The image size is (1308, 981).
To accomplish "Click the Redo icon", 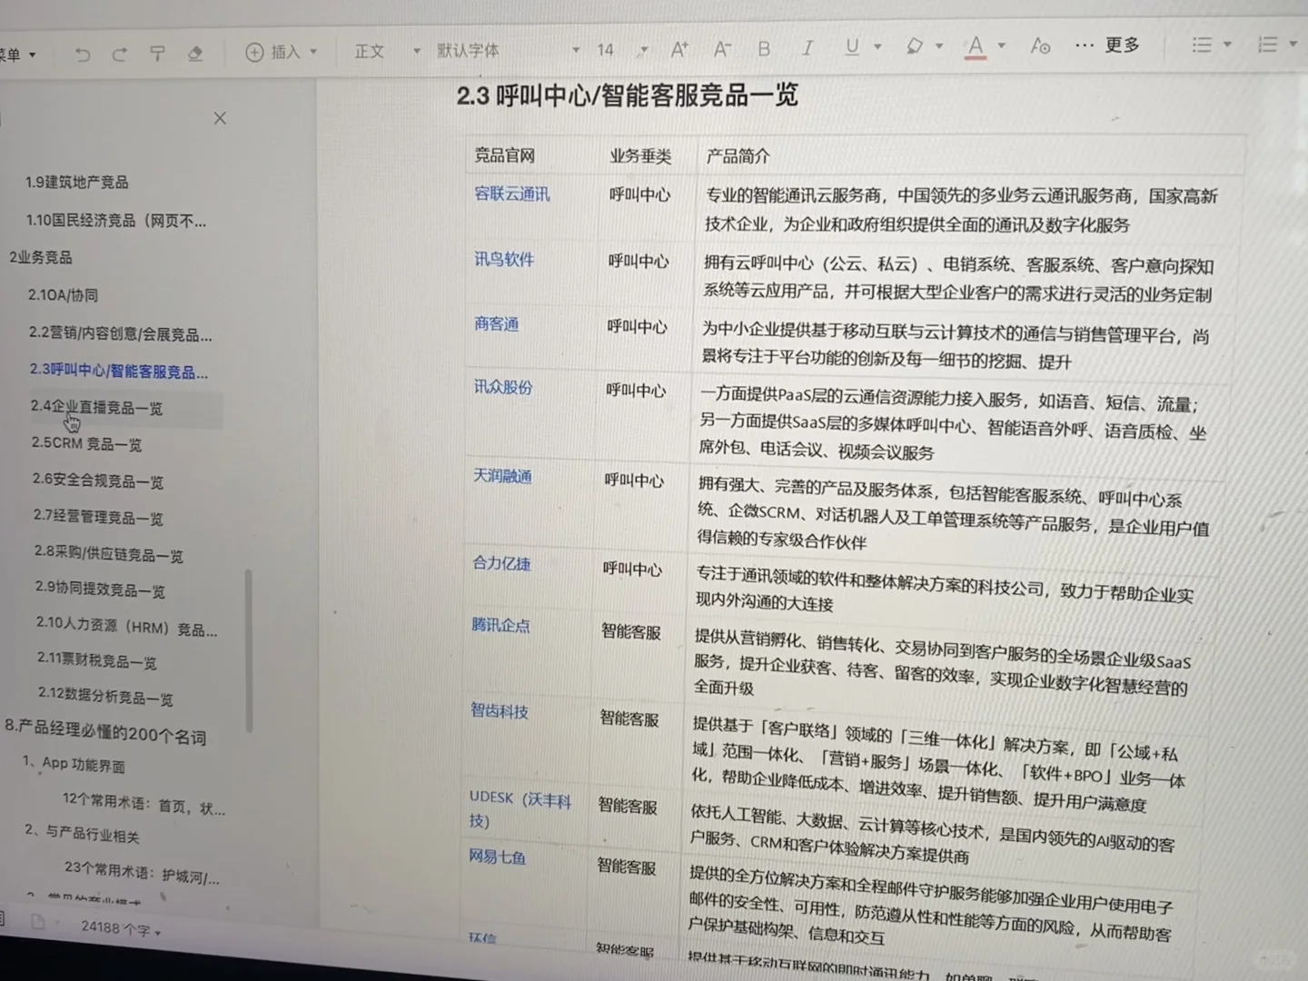I will click(119, 54).
